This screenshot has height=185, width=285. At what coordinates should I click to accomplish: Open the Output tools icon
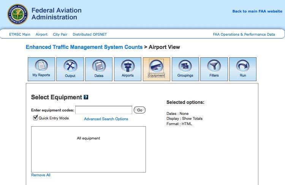pyautogui.click(x=70, y=69)
